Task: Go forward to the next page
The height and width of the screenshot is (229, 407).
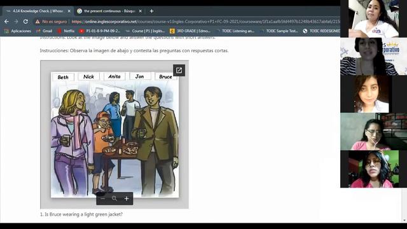Action: coord(16,22)
